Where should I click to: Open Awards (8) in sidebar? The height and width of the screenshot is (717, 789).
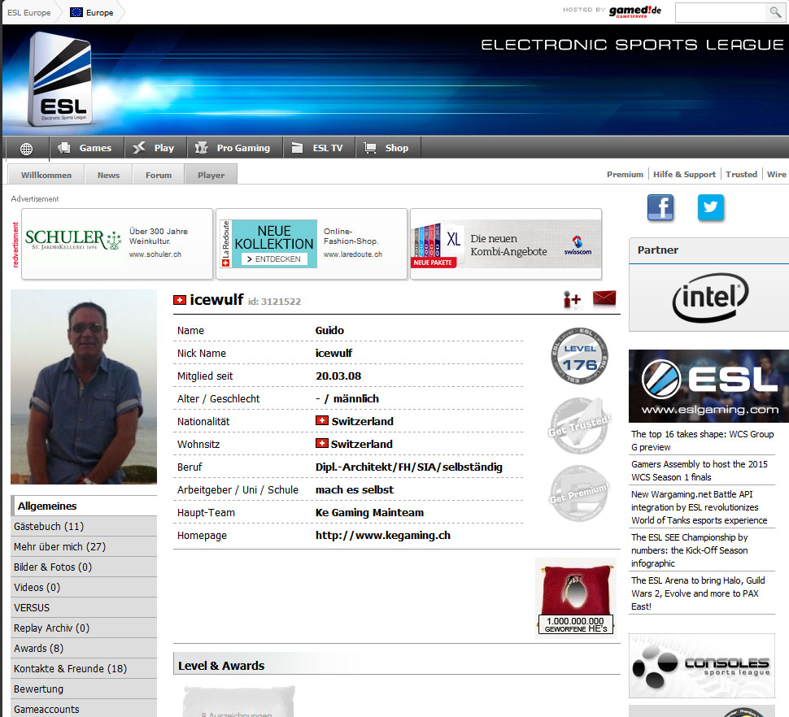point(84,649)
